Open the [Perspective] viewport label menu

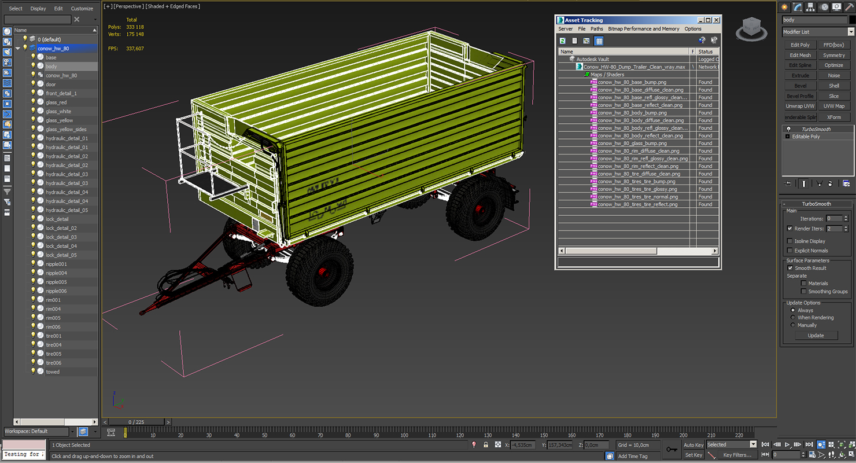click(x=128, y=6)
